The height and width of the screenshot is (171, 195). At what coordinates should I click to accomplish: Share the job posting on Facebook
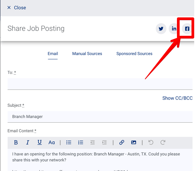187,29
